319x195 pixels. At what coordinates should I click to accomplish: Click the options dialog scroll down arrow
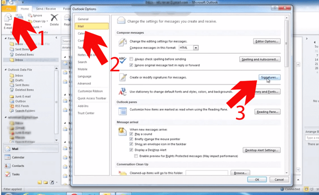(287, 173)
